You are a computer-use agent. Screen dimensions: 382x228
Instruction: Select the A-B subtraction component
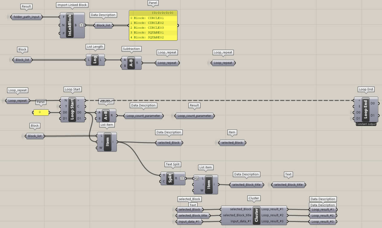tap(131, 63)
